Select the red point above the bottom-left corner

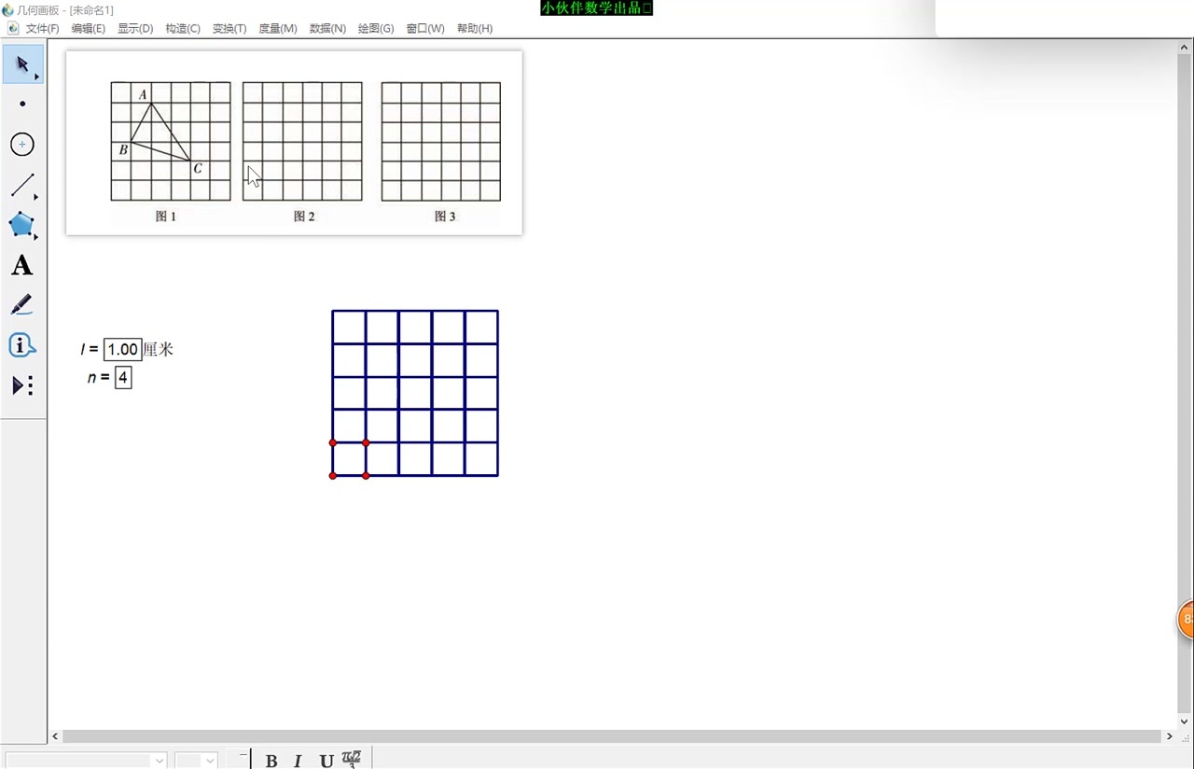click(333, 442)
